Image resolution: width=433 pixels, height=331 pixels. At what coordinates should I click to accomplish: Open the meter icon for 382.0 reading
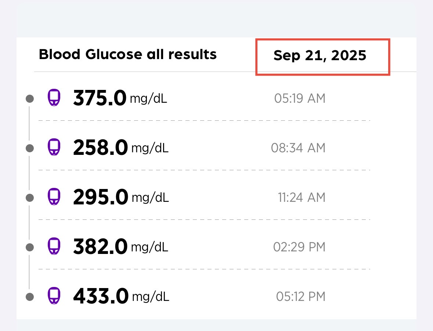pyautogui.click(x=54, y=247)
